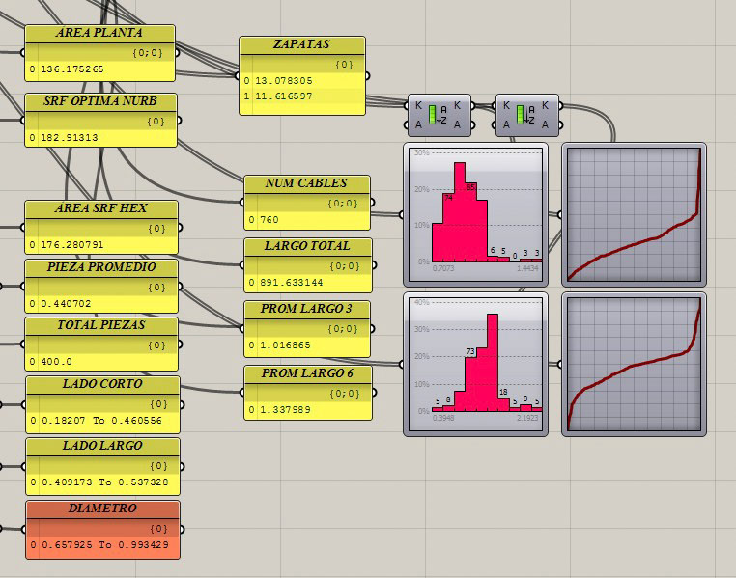Image resolution: width=736 pixels, height=578 pixels.
Task: Click the first Sort List component icon
Action: pos(438,115)
